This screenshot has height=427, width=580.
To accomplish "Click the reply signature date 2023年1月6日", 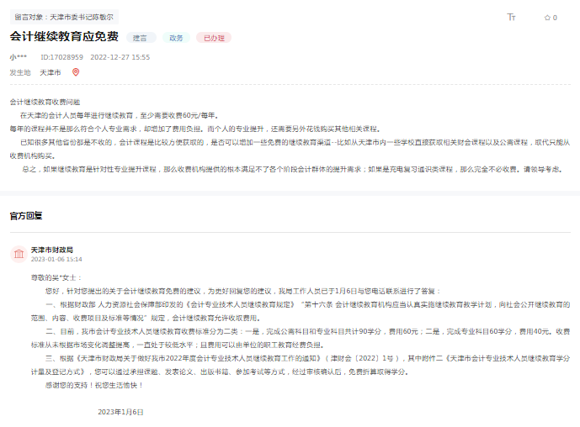I will pos(120,412).
